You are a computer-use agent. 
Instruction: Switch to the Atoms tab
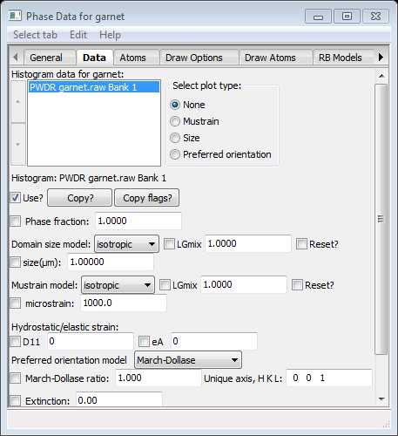(133, 58)
